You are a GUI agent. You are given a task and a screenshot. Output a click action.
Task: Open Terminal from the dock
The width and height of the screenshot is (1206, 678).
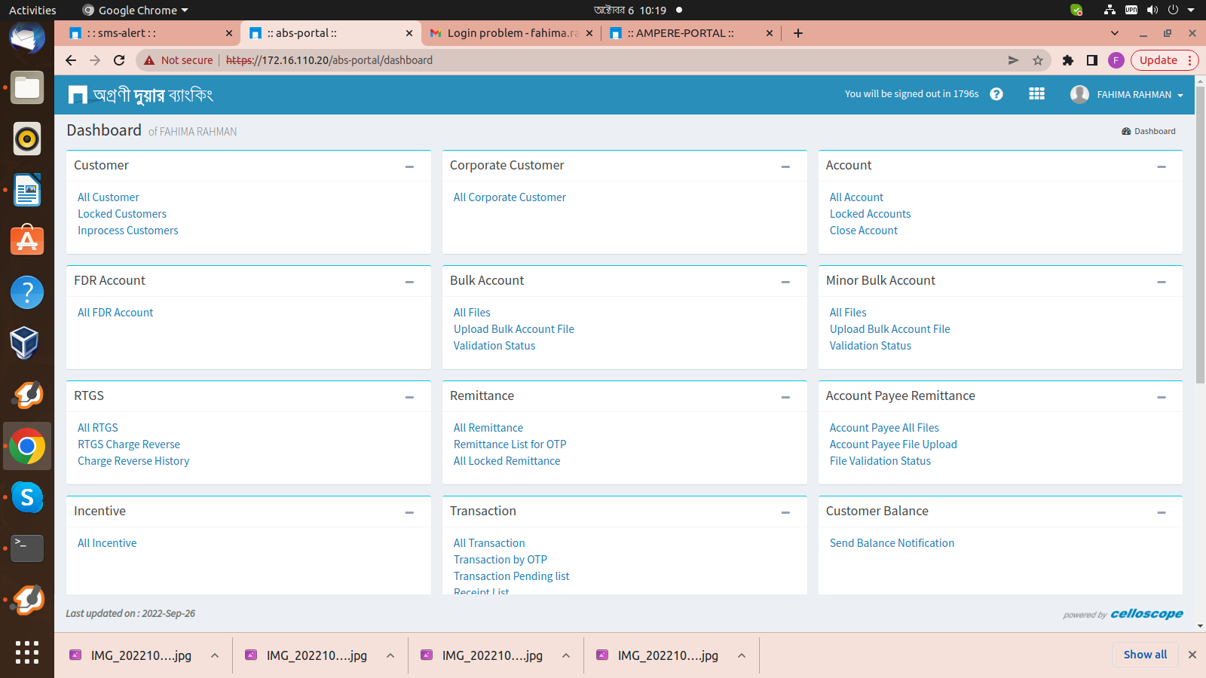(x=27, y=548)
